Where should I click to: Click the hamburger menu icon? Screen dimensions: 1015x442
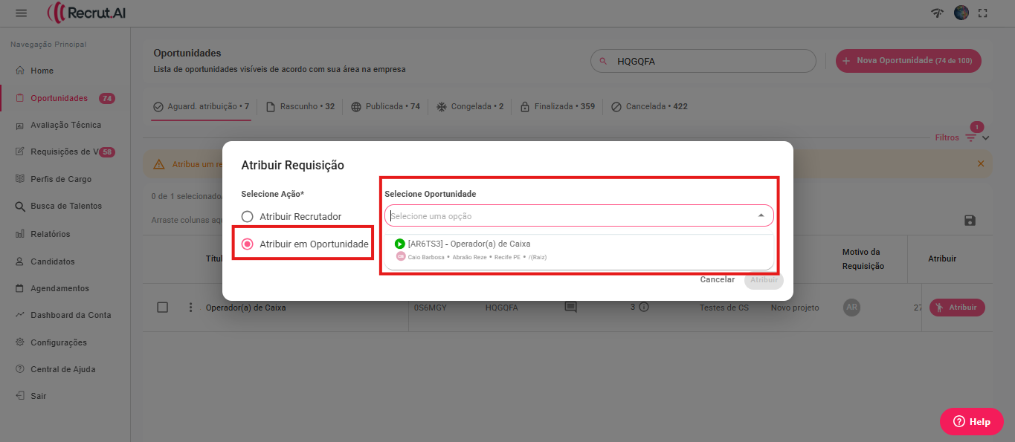[x=21, y=13]
